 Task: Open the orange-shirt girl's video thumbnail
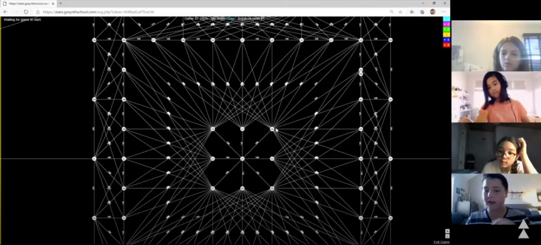click(496, 97)
